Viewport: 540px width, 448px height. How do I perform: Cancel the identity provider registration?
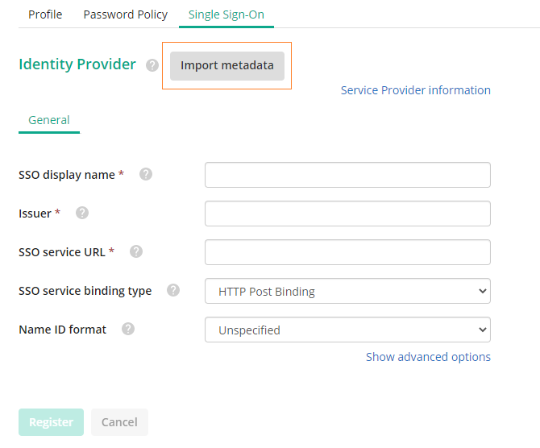[x=119, y=422]
